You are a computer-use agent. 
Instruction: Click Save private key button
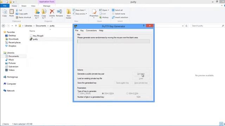[141, 83]
